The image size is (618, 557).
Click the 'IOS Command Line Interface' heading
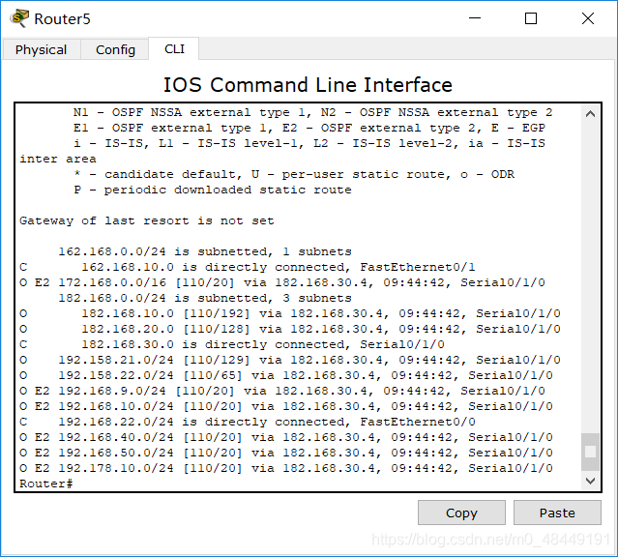click(x=308, y=85)
